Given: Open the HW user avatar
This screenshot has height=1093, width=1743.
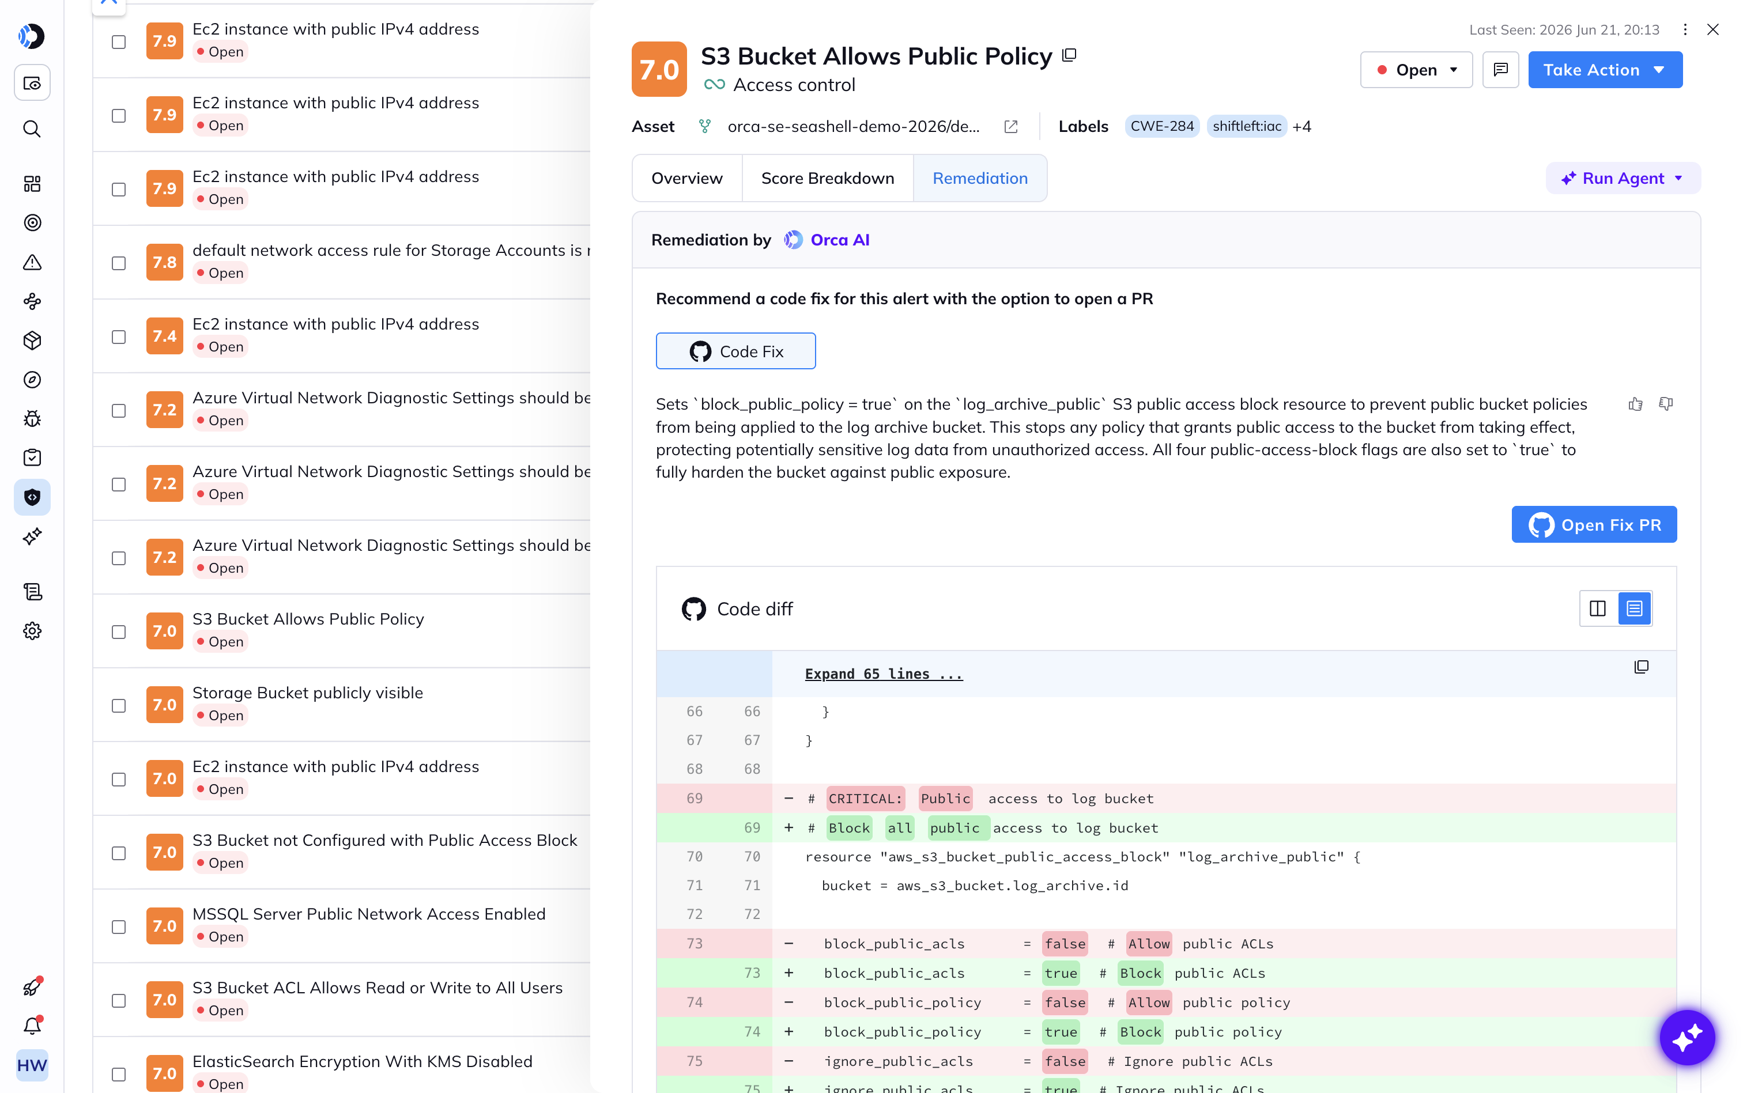Looking at the screenshot, I should (x=32, y=1065).
